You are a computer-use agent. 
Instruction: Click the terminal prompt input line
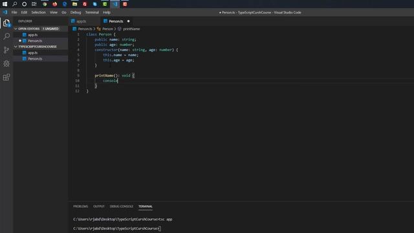point(117,228)
